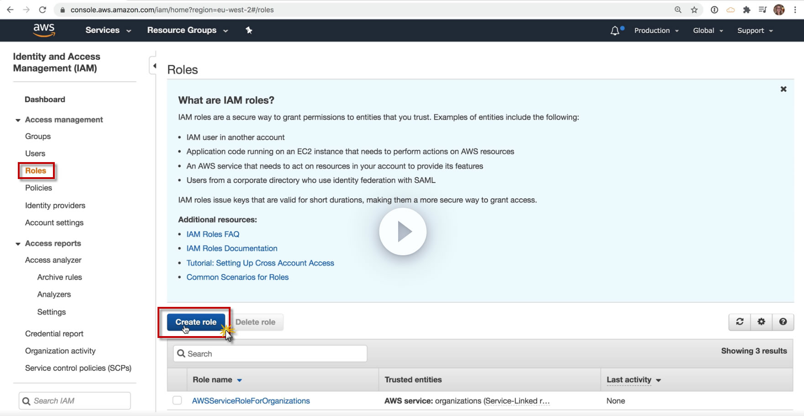This screenshot has width=804, height=416.
Task: Open roles table settings gear
Action: point(761,322)
